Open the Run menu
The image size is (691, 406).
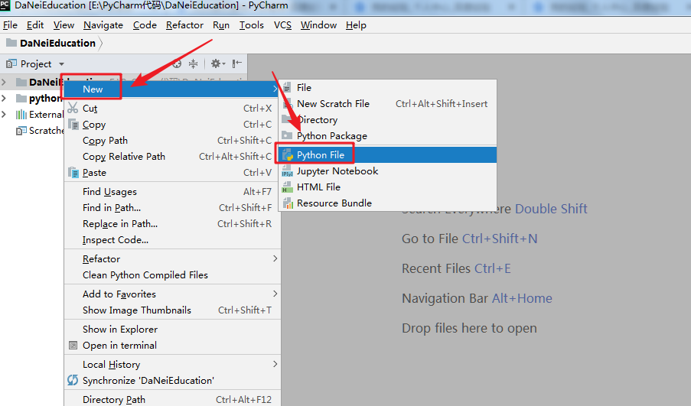tap(221, 25)
